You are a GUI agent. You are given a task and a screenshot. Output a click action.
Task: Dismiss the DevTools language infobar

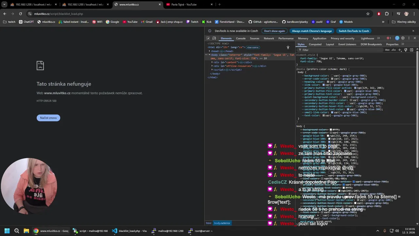tap(413, 31)
